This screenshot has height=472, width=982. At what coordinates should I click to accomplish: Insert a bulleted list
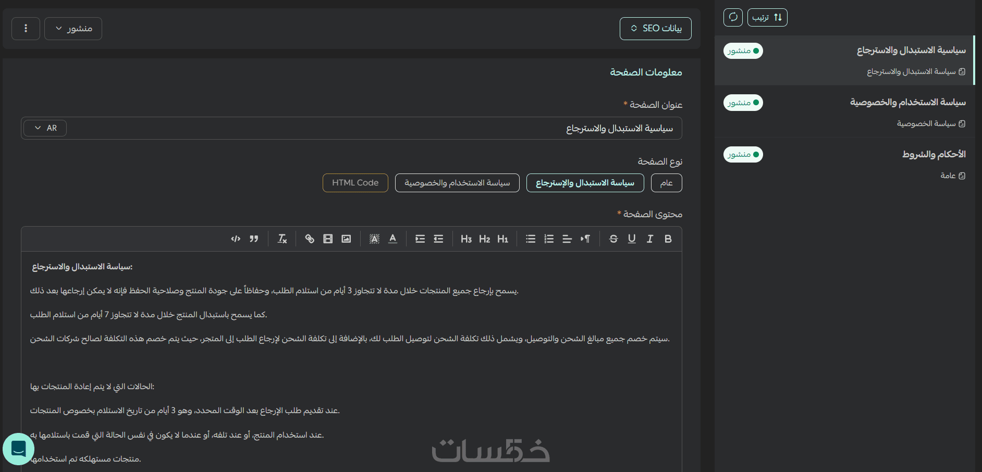point(531,239)
